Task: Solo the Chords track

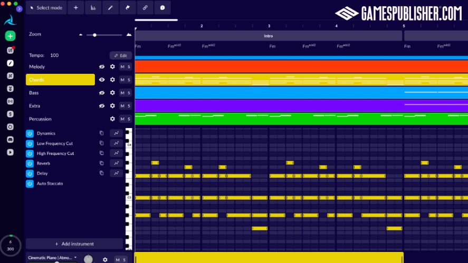Action: [129, 80]
